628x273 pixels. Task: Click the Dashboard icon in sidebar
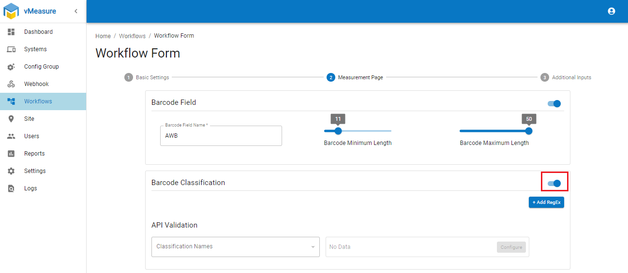point(11,32)
